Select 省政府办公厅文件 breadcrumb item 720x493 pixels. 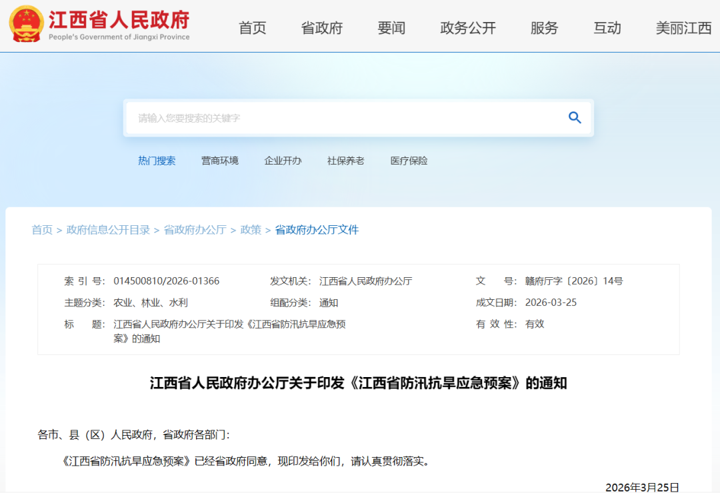pyautogui.click(x=316, y=229)
